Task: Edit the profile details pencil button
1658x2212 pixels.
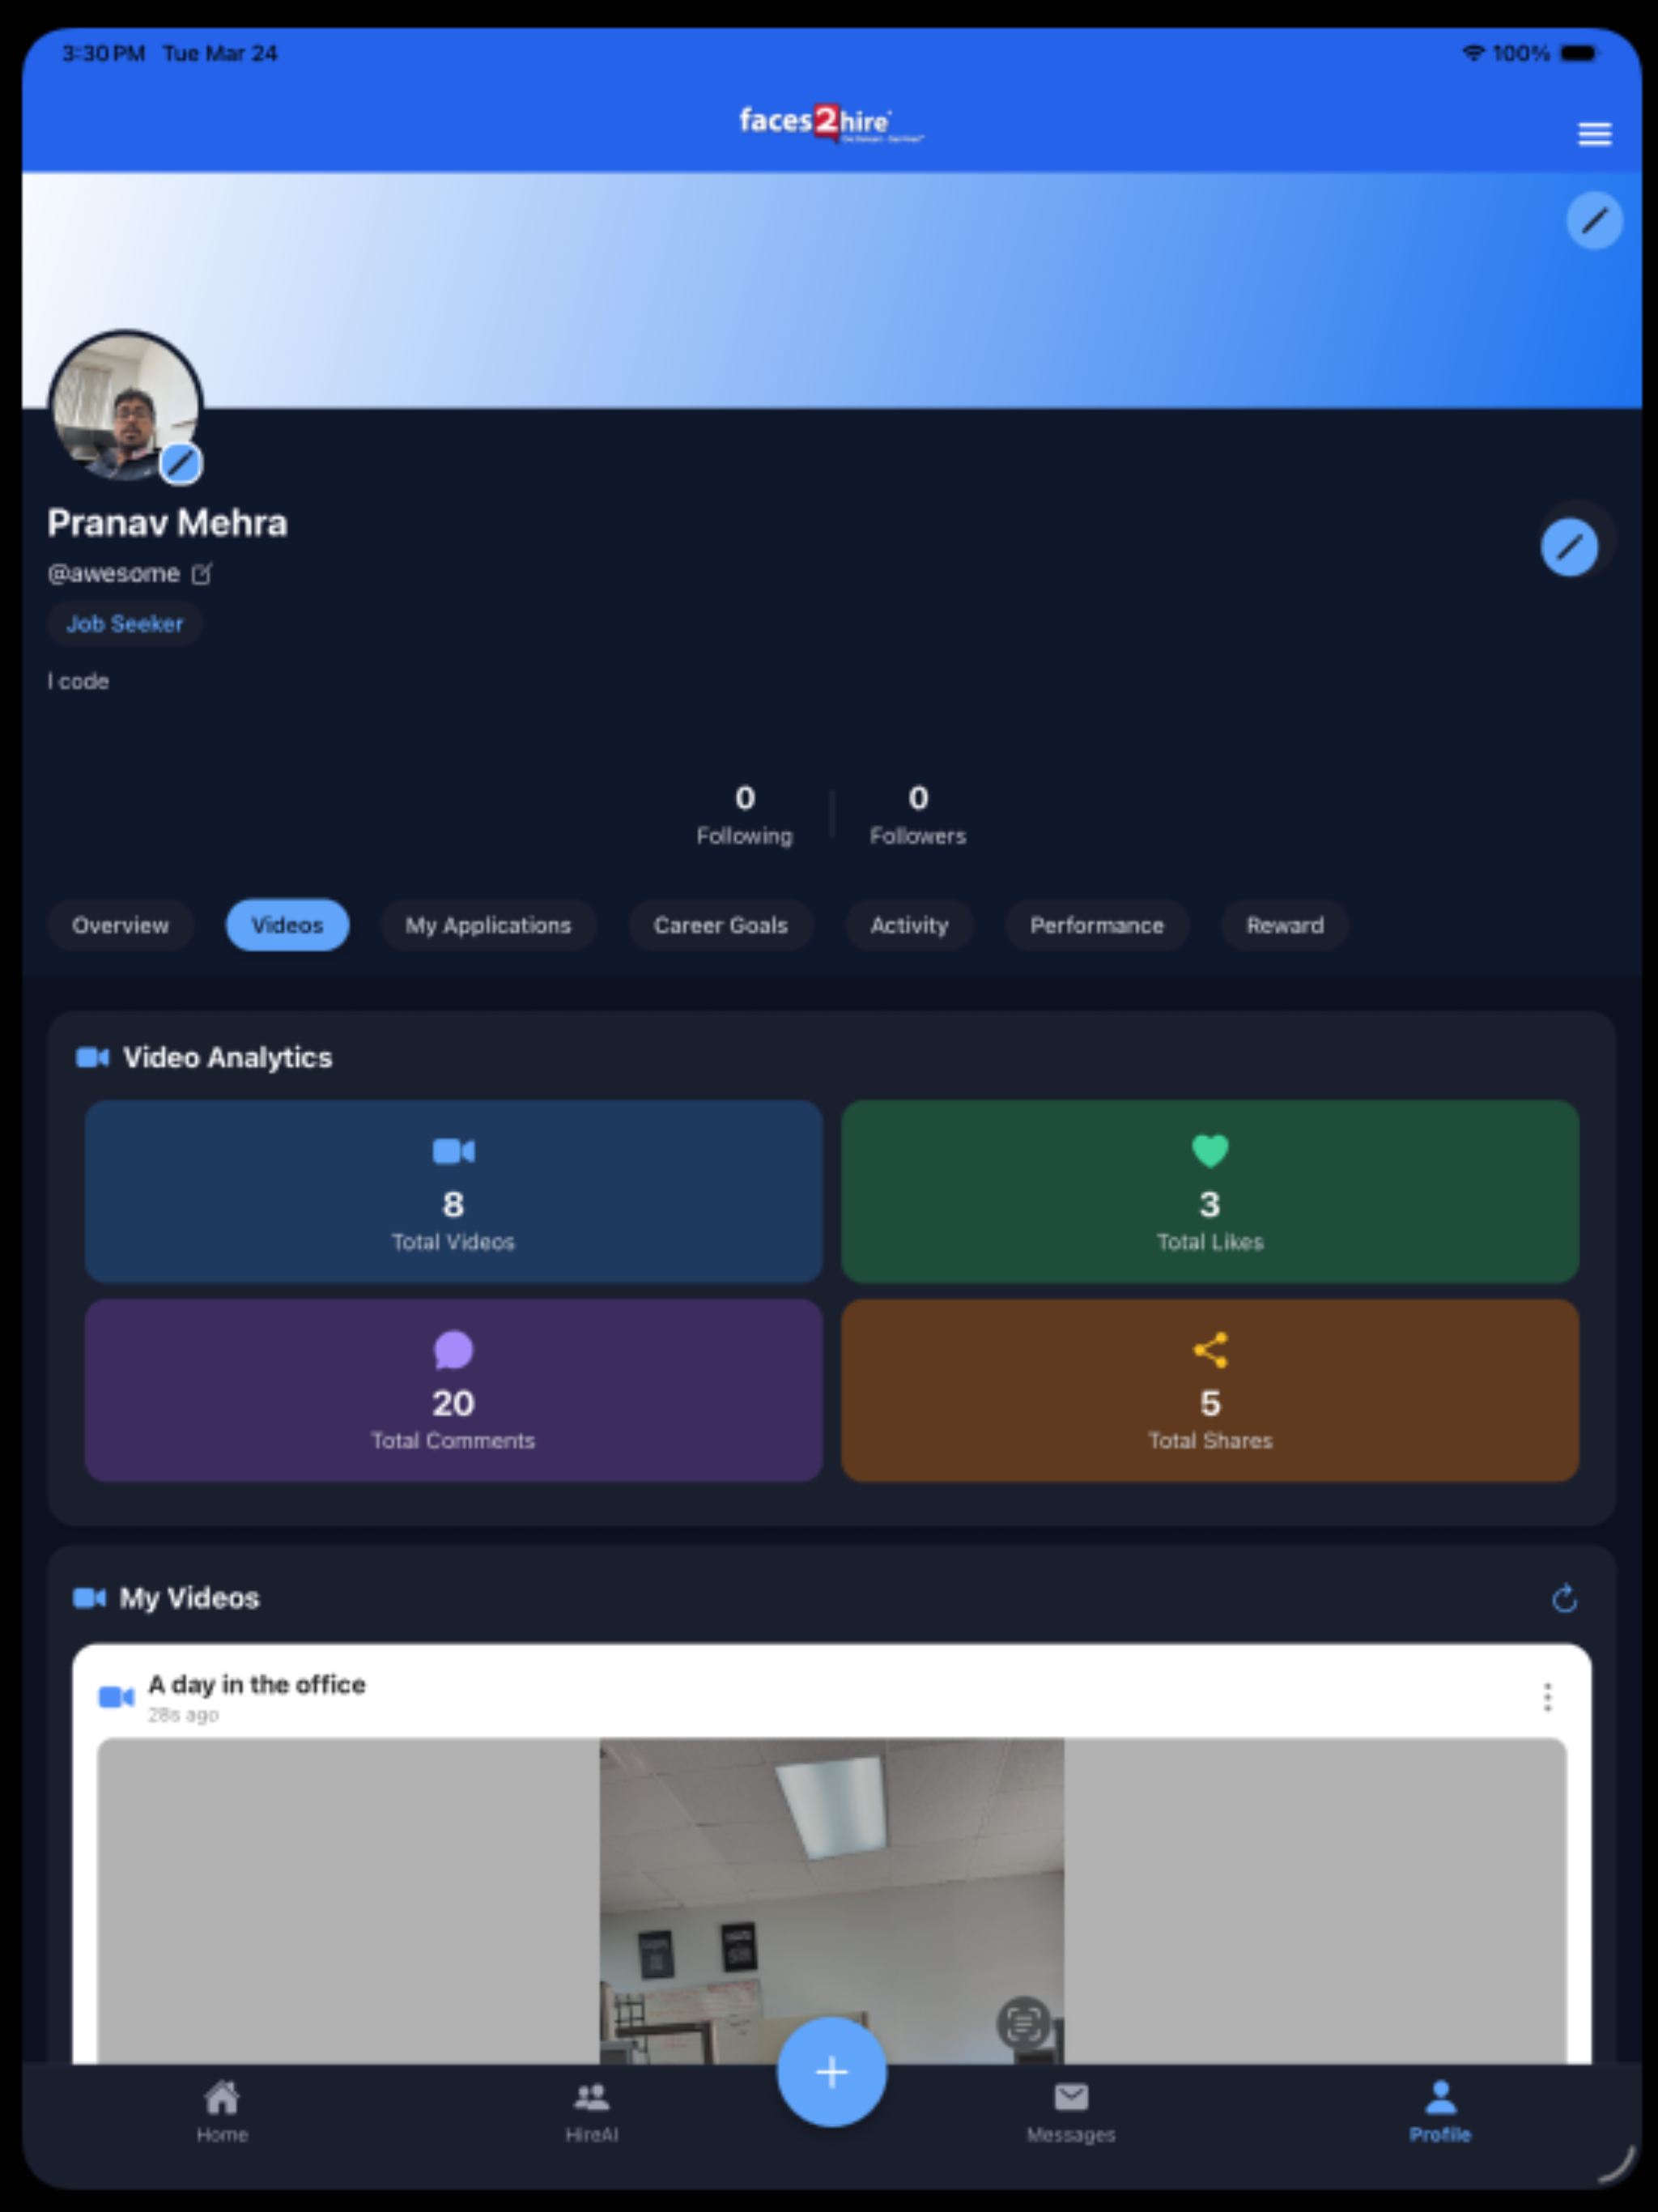Action: [1569, 546]
